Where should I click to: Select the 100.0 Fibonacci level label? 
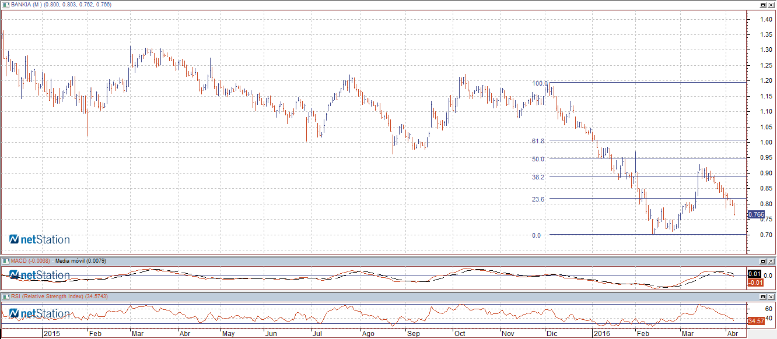[539, 83]
